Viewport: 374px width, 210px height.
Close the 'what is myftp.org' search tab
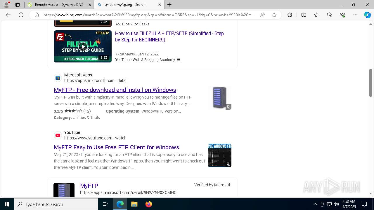point(160,5)
